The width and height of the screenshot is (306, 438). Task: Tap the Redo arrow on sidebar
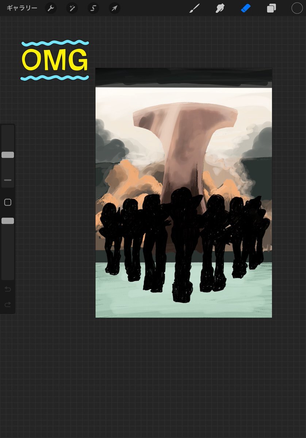(8, 304)
